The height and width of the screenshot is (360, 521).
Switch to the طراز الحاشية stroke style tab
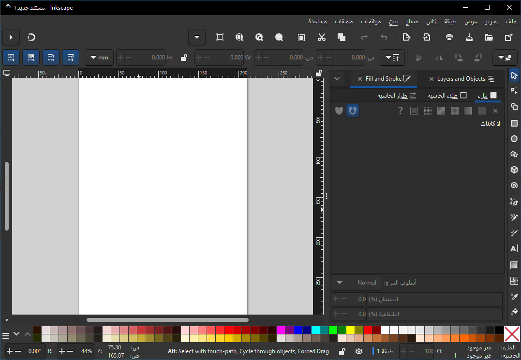[396, 96]
